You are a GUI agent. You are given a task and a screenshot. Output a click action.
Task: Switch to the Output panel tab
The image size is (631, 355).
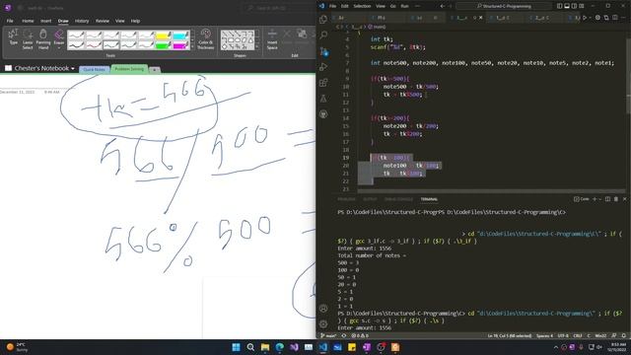370,199
